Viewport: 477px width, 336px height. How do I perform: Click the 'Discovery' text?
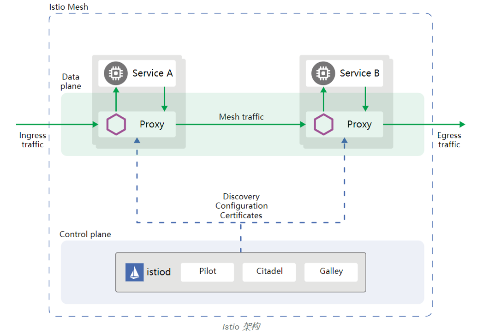(241, 197)
